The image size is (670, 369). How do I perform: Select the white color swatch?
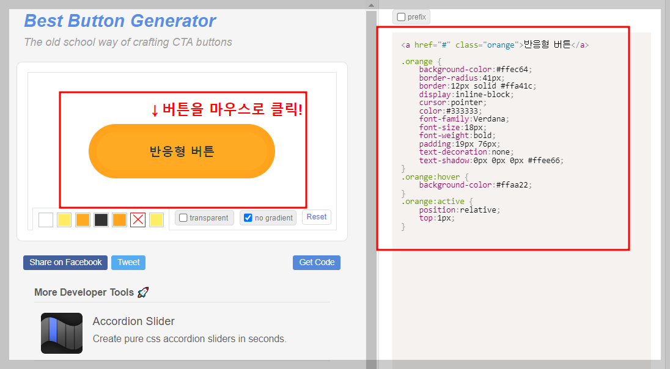coord(45,219)
